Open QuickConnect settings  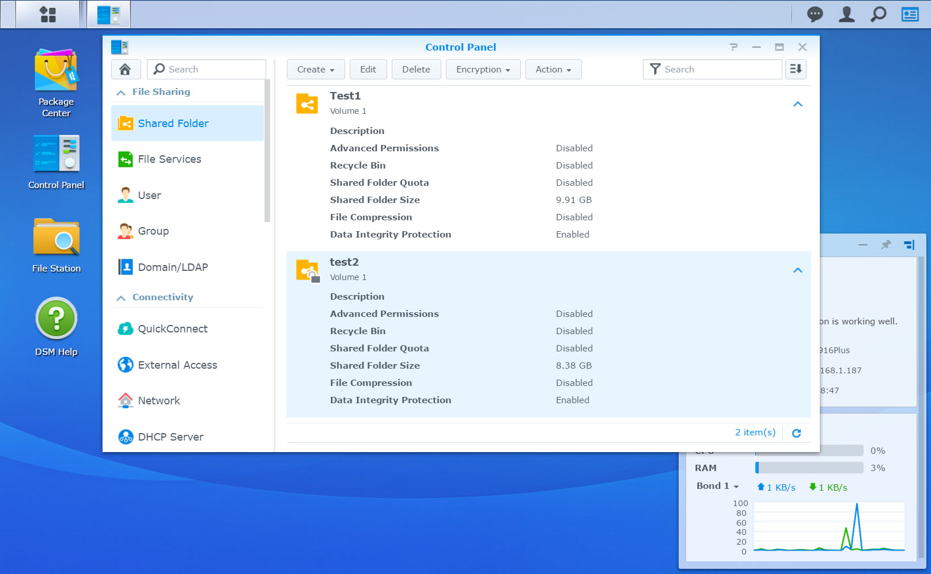tap(187, 329)
